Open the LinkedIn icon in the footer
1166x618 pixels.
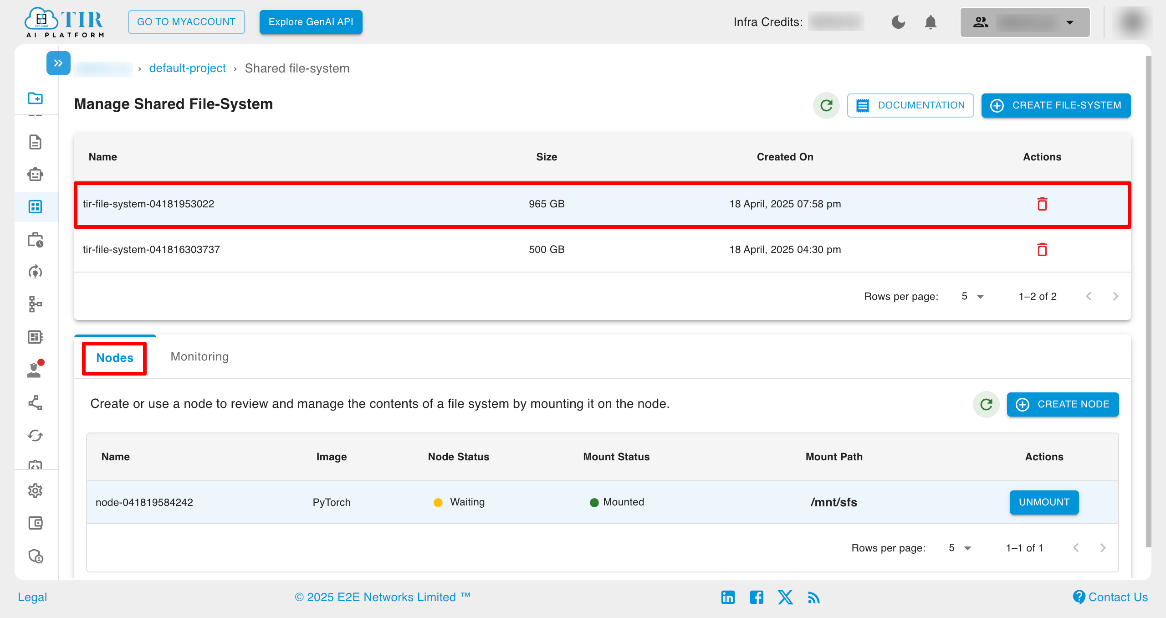728,597
